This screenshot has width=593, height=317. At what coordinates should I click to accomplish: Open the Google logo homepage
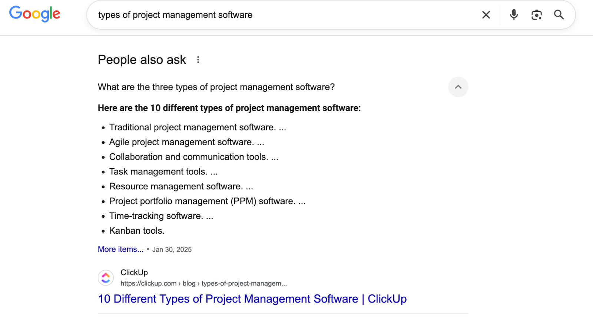coord(35,14)
